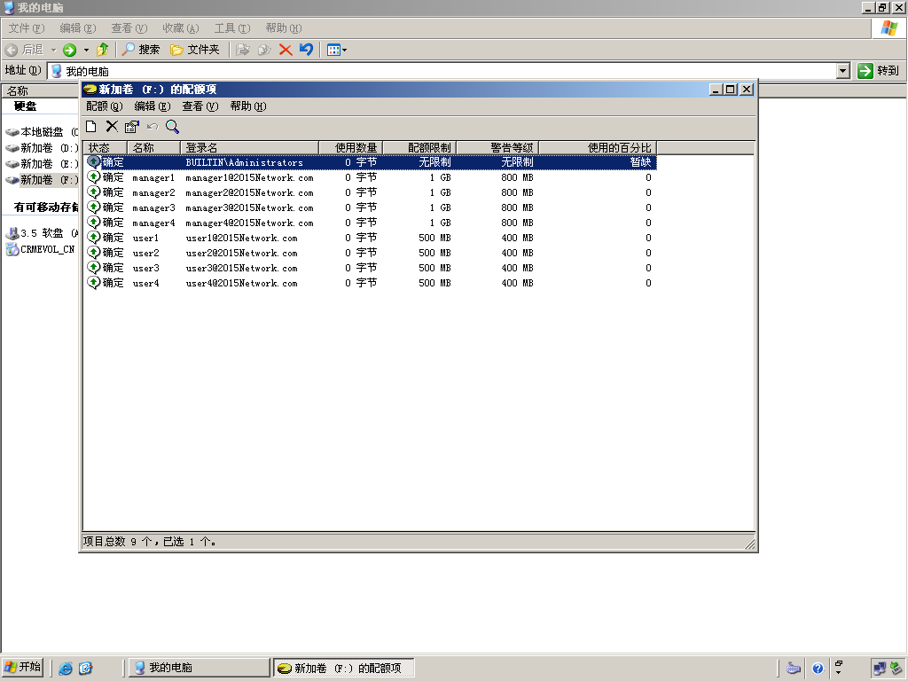Click the Copy To icon in Explorer toolbar
The height and width of the screenshot is (681, 908).
click(x=264, y=50)
